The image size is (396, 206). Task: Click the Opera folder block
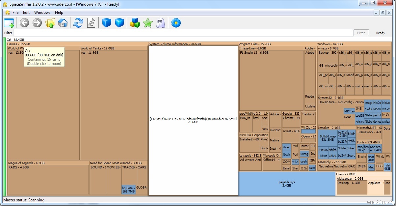pos(308,138)
